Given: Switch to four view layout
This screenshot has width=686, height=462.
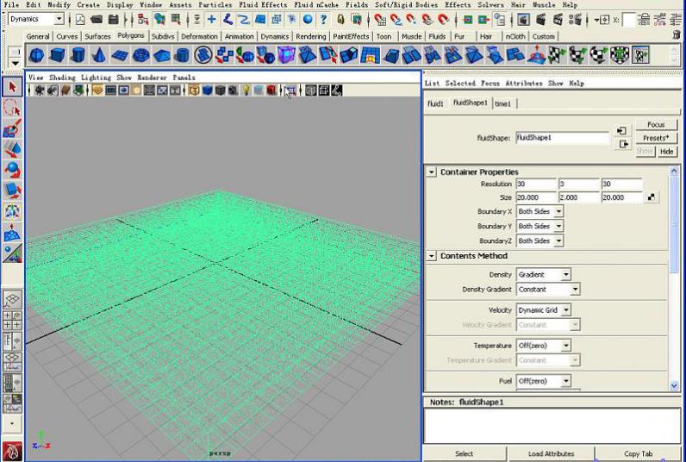Looking at the screenshot, I should pyautogui.click(x=12, y=321).
